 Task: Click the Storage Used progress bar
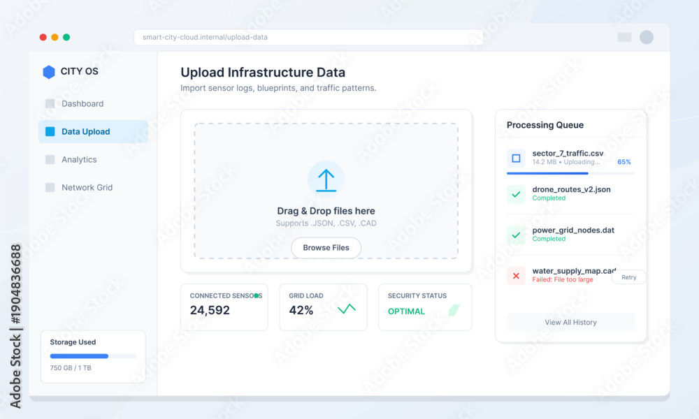[93, 356]
